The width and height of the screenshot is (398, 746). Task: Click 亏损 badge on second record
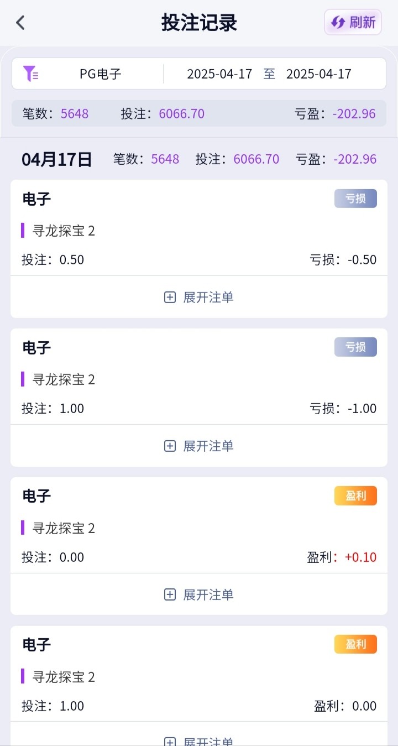[355, 347]
